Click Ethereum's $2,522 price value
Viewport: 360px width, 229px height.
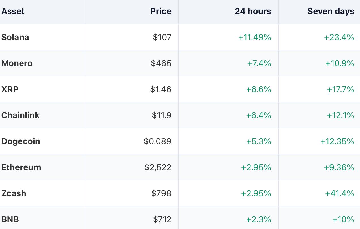pos(158,167)
